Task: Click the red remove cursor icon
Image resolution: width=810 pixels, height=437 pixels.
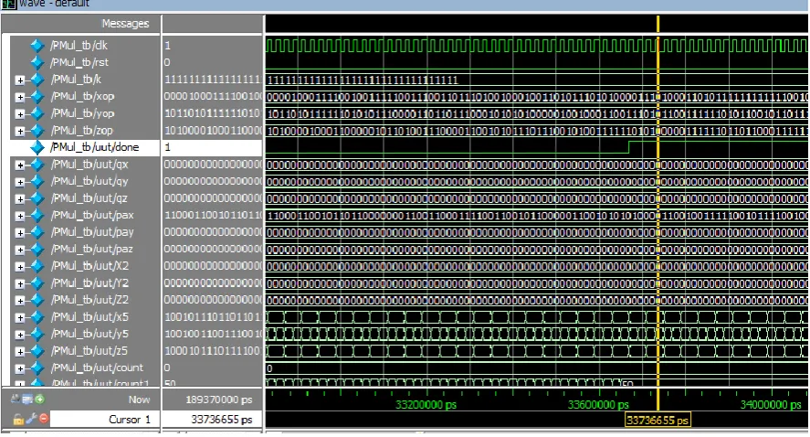Action: 44,419
